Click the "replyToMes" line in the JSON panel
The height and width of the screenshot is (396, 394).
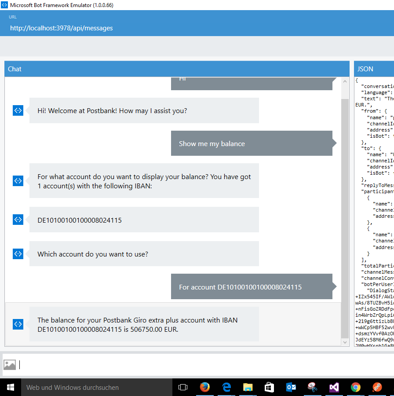(x=378, y=185)
